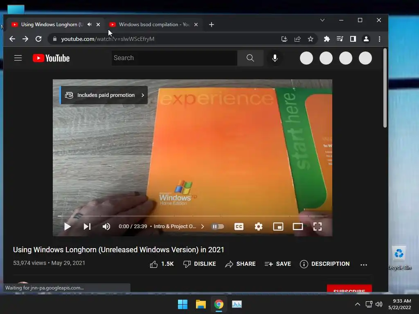Open Windows Start menu

183,304
